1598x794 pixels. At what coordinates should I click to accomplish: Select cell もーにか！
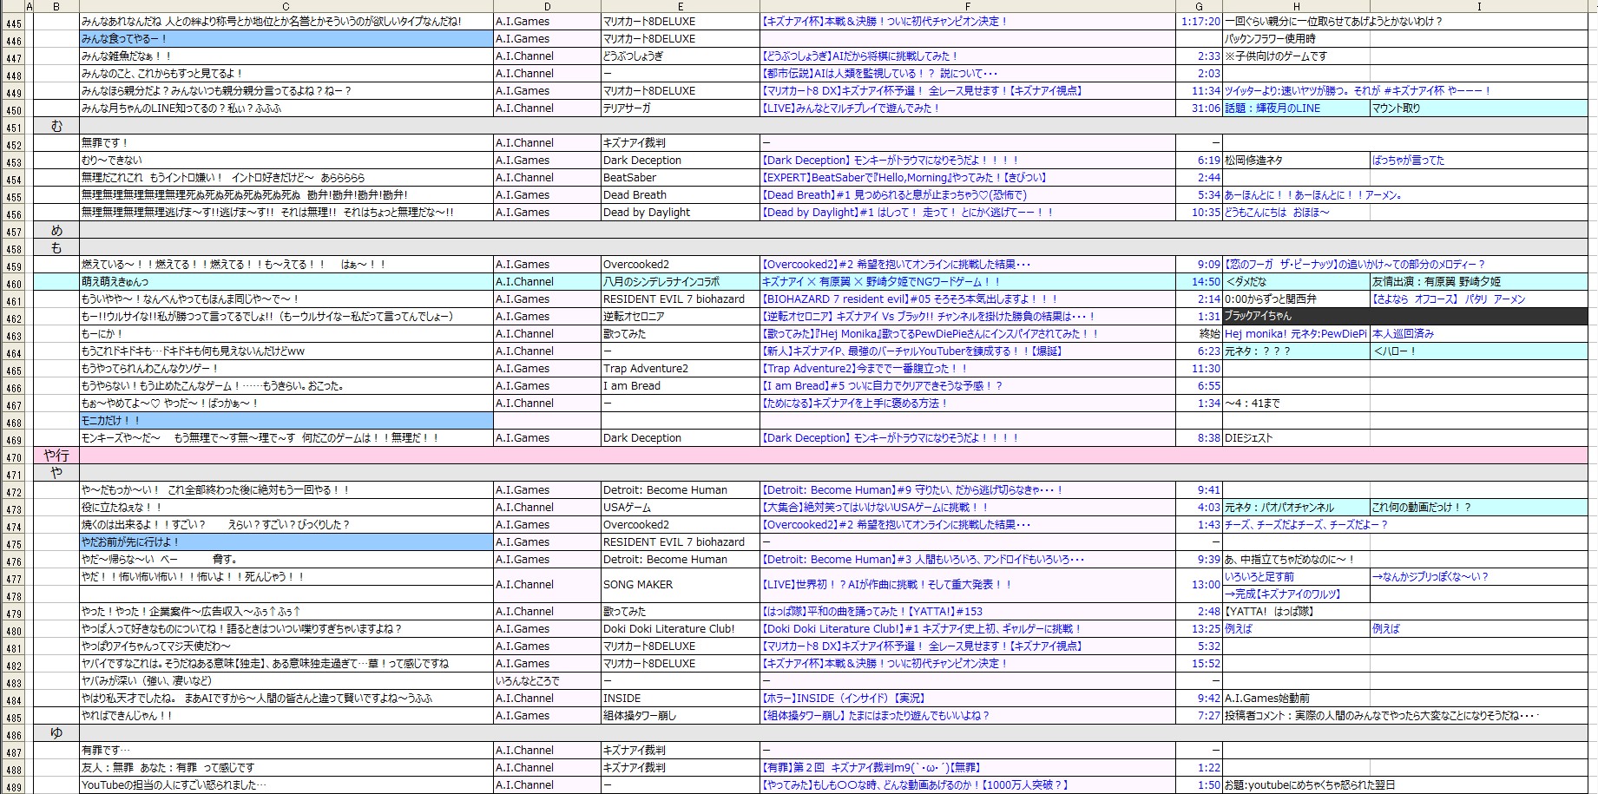(286, 334)
